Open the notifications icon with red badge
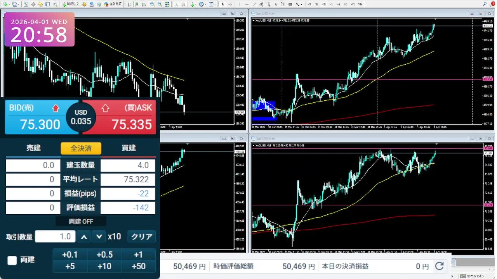This screenshot has height=279, width=497. [x=492, y=4]
